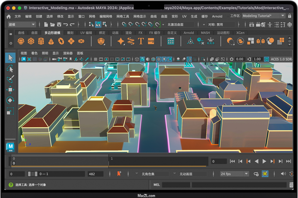This screenshot has width=298, height=198.
Task: Switch to the 雕刻 shelf tab
Action: [x=70, y=33]
